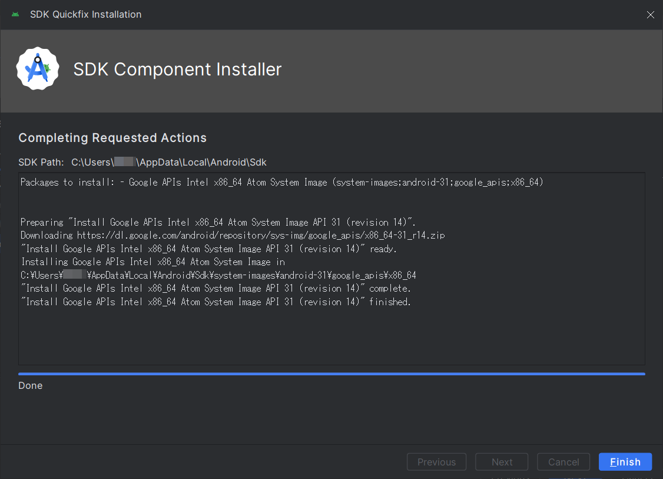Select the "Packages to install" log line
The height and width of the screenshot is (479, 663).
(x=281, y=183)
